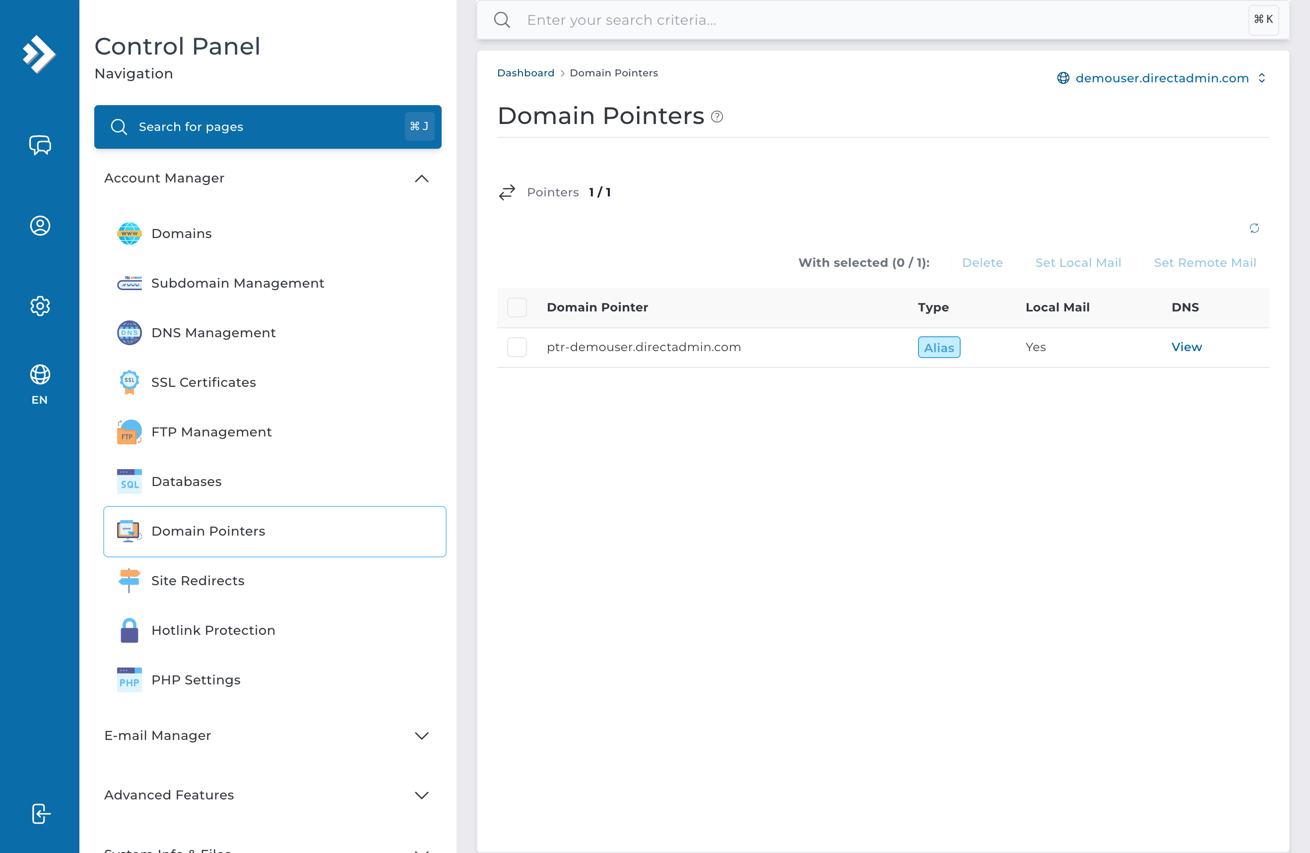Click the Domain Pointers monitor icon
The height and width of the screenshot is (853, 1310).
pyautogui.click(x=130, y=531)
